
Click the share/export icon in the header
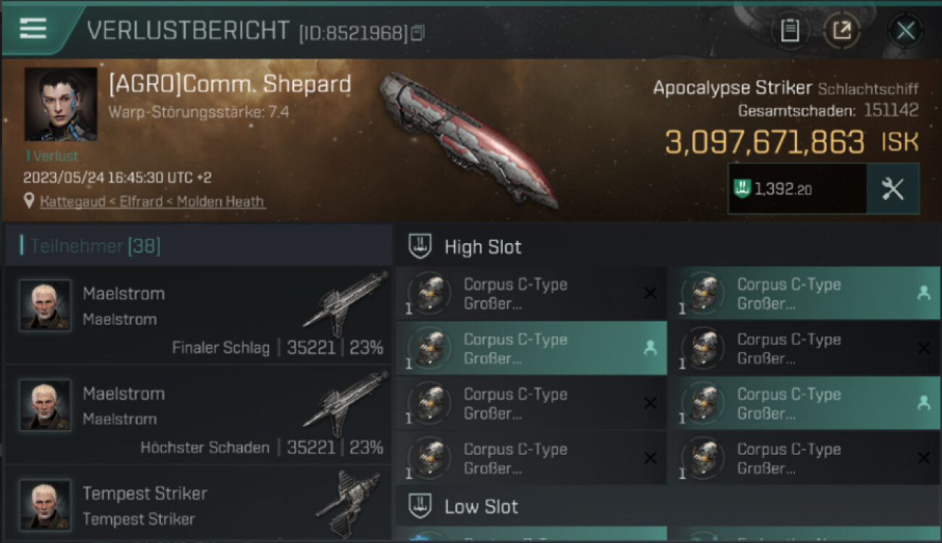(842, 30)
